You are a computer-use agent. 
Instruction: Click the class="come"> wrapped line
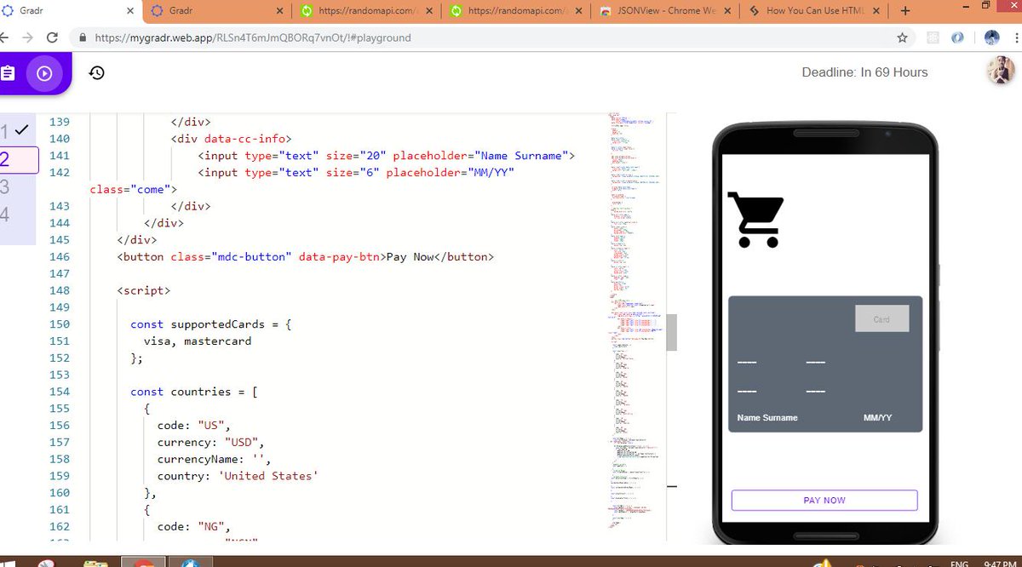(133, 189)
